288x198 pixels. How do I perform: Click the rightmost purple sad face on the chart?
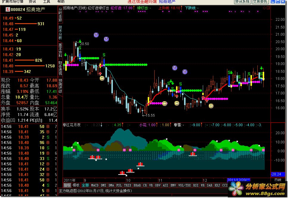click(185, 72)
